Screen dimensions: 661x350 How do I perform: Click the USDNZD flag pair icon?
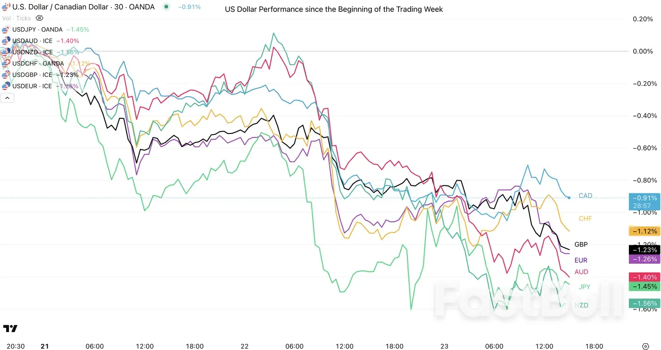point(6,52)
